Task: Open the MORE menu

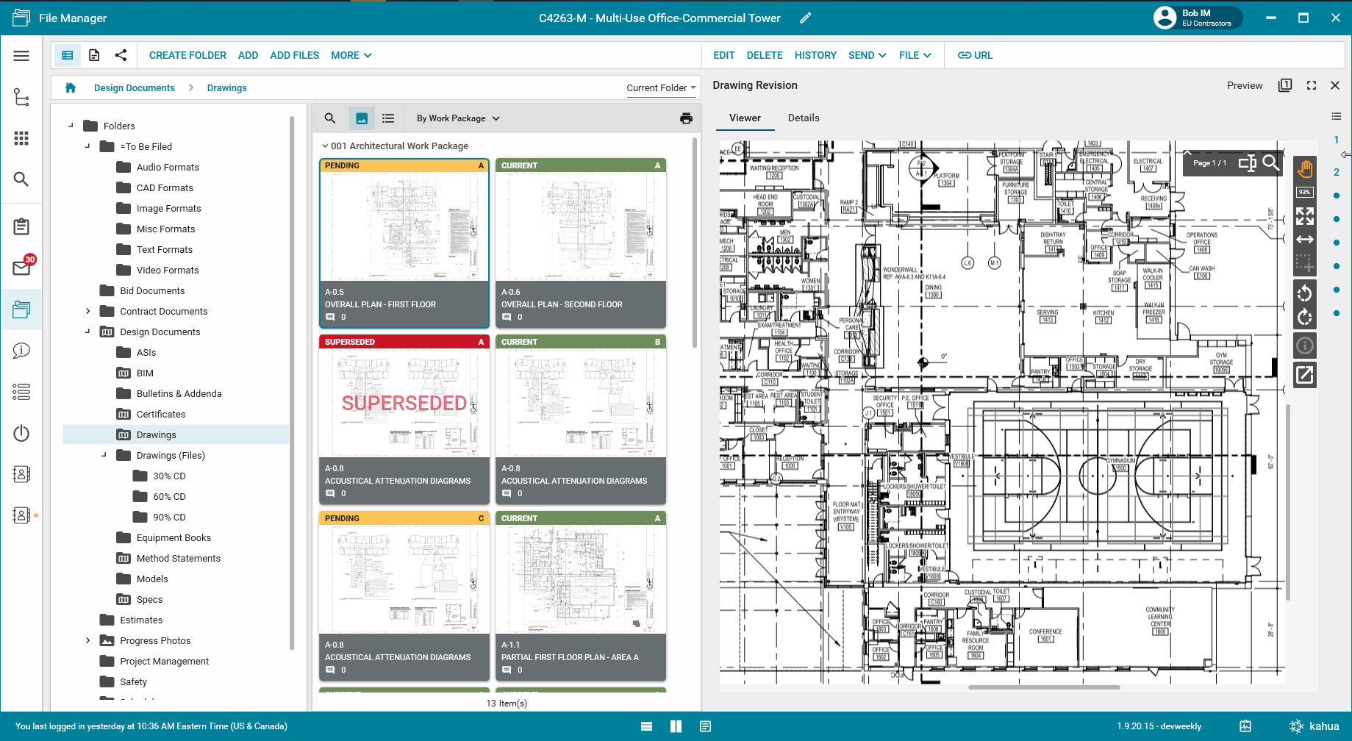Action: (351, 55)
